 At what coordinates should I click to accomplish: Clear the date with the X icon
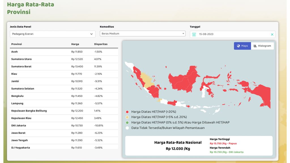272,34
